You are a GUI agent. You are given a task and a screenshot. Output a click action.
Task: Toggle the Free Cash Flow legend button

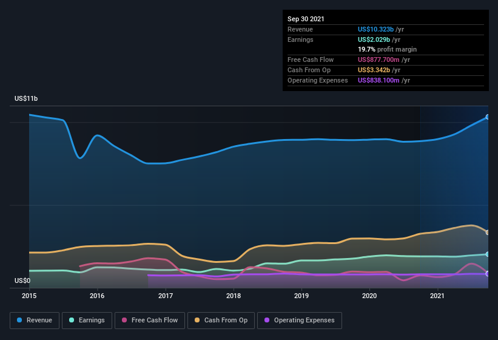point(150,321)
